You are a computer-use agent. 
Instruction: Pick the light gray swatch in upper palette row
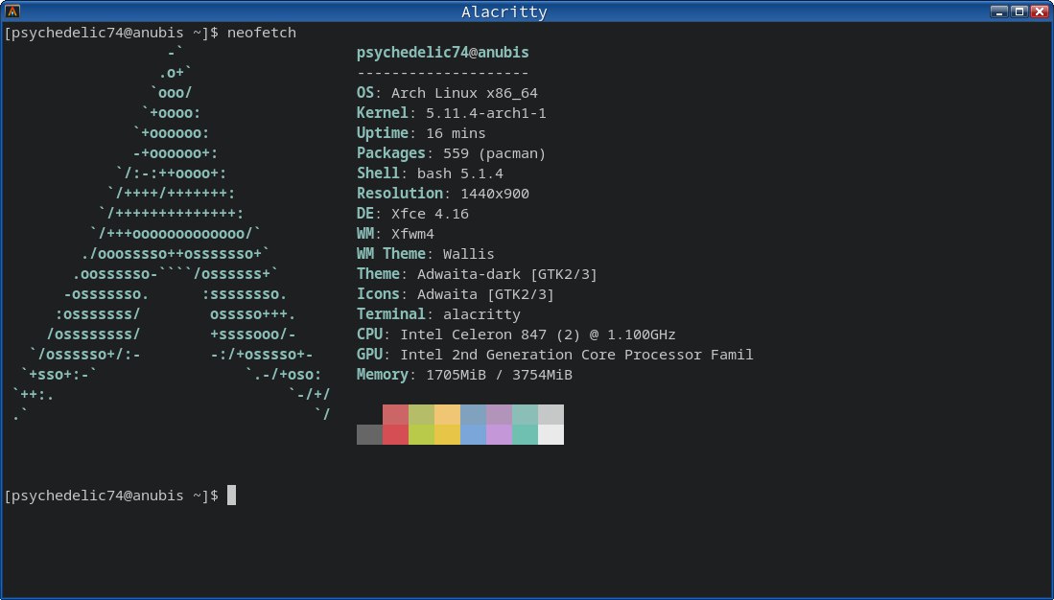pos(551,415)
